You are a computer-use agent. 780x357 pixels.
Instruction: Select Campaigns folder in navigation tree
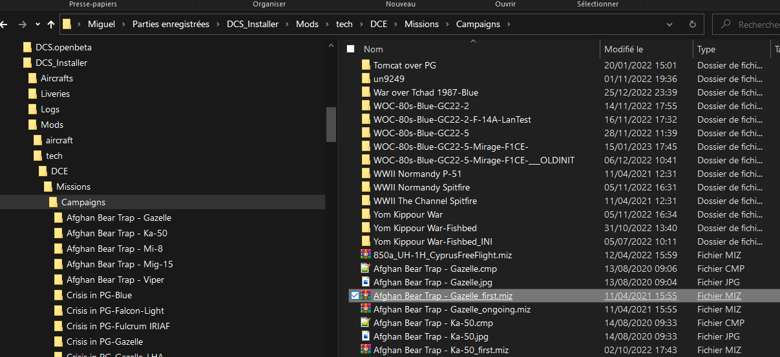(83, 202)
